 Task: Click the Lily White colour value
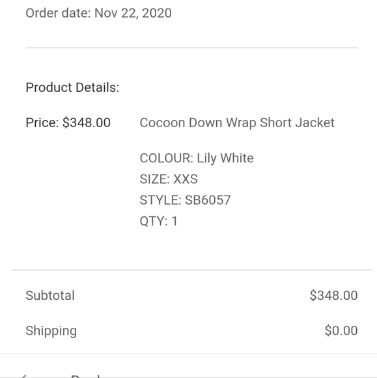(225, 158)
